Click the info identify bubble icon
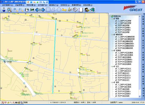 pos(75,10)
